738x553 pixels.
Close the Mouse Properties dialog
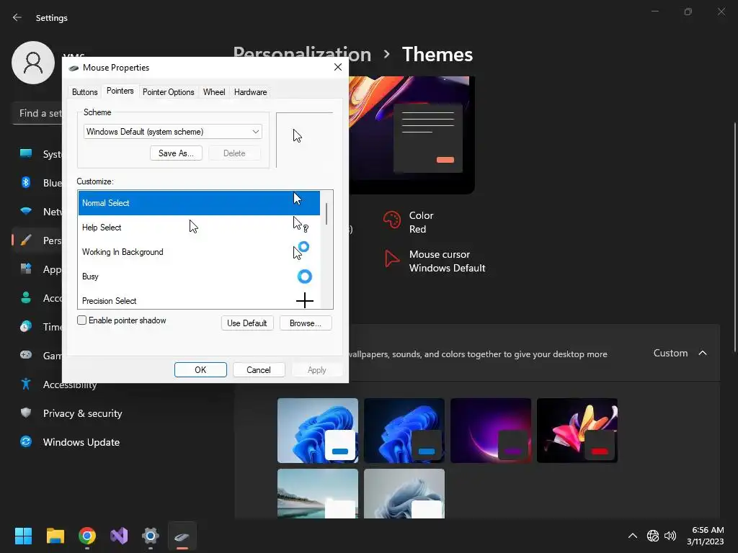[x=337, y=67]
